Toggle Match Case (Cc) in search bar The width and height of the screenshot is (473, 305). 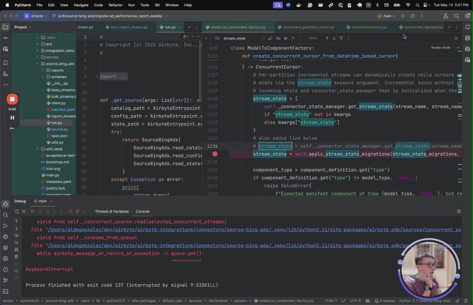click(278, 38)
